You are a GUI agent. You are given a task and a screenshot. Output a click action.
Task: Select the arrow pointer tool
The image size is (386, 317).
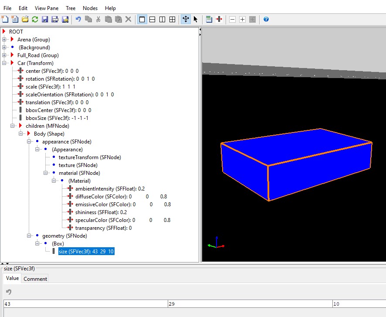pyautogui.click(x=196, y=19)
